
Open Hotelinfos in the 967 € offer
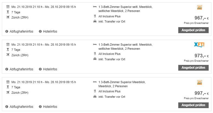[50, 32]
